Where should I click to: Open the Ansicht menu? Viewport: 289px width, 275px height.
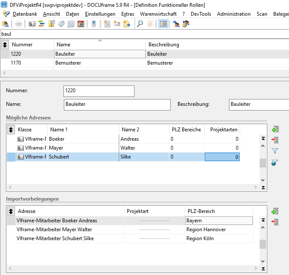click(x=52, y=14)
